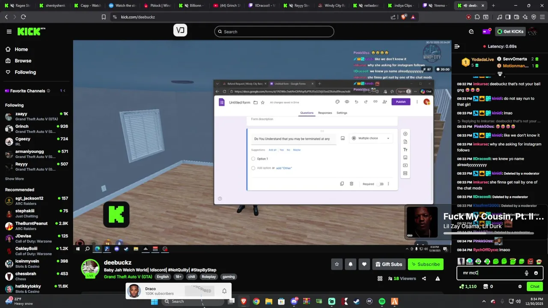
Task: Open the browser main menu icon
Action: (542, 17)
